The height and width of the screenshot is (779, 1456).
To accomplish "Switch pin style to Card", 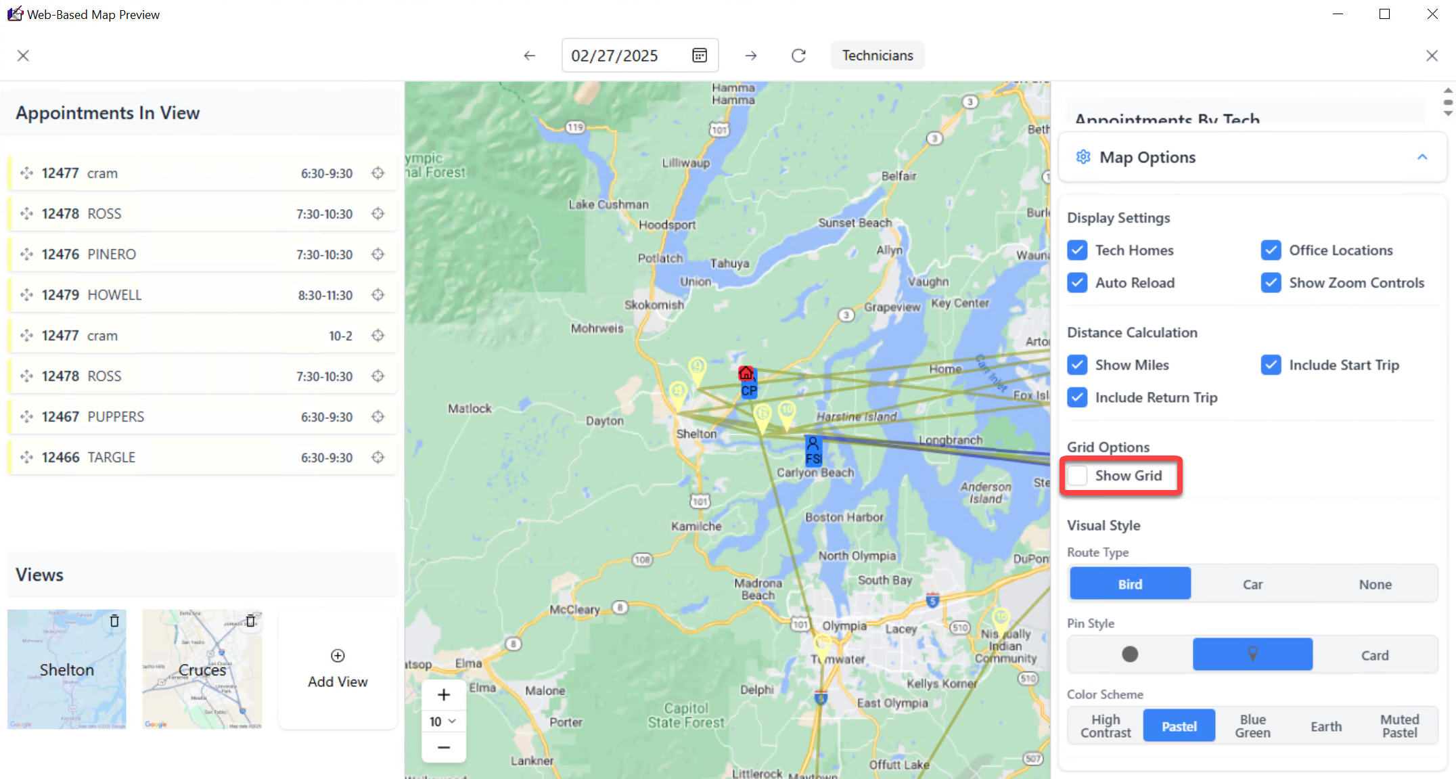I will click(1374, 655).
